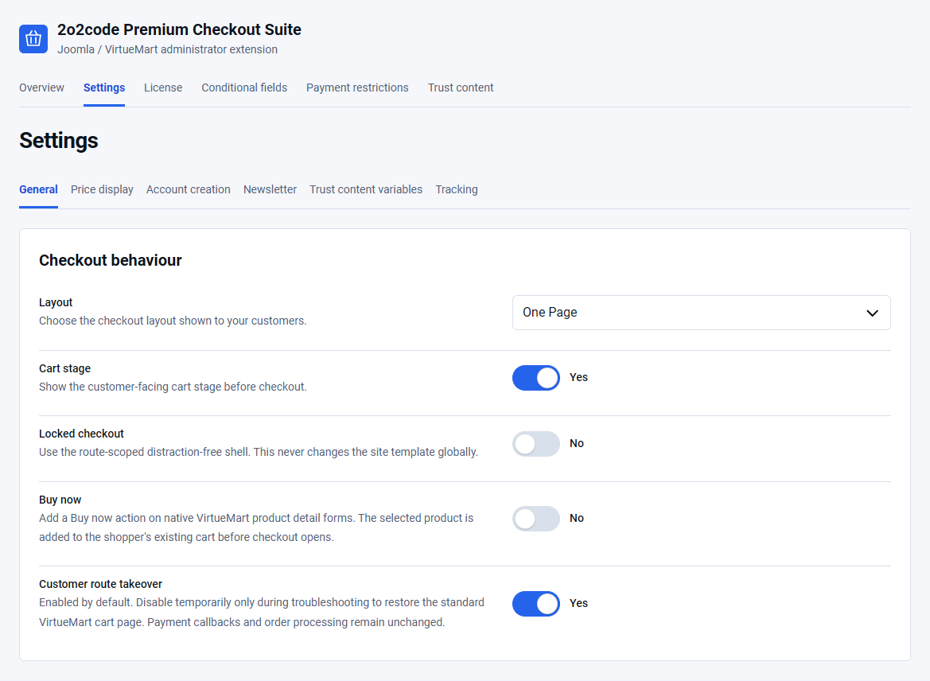Enable the Locked checkout toggle
The image size is (930, 681).
[x=535, y=444]
